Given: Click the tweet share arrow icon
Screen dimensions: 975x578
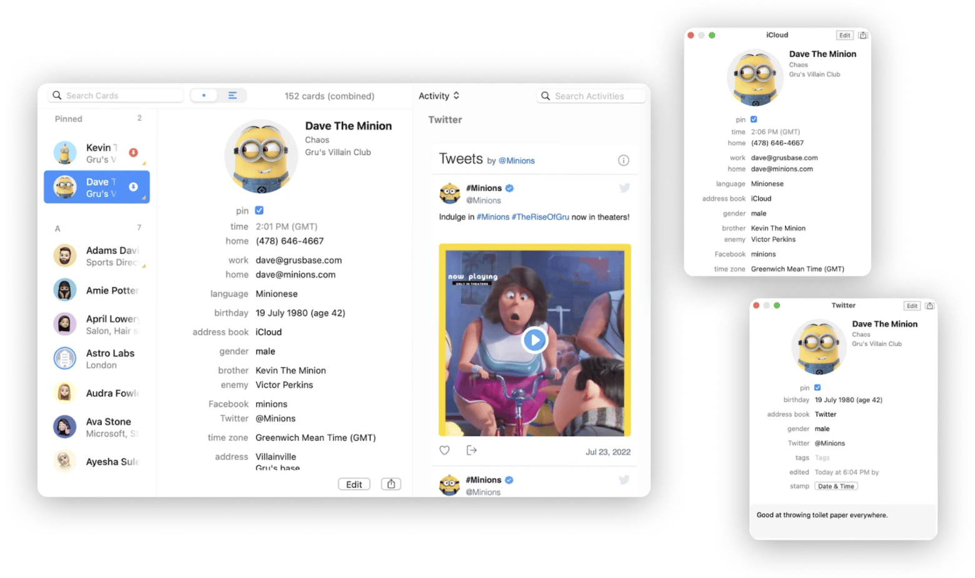Looking at the screenshot, I should click(x=472, y=450).
